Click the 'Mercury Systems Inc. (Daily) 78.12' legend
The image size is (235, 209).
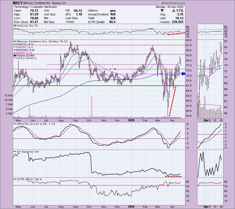41,41
